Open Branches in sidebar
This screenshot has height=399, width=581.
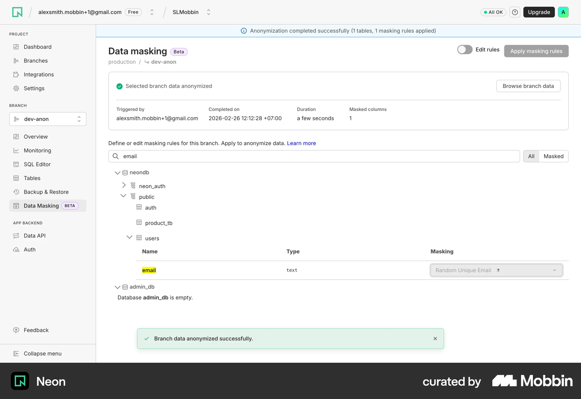click(48, 61)
